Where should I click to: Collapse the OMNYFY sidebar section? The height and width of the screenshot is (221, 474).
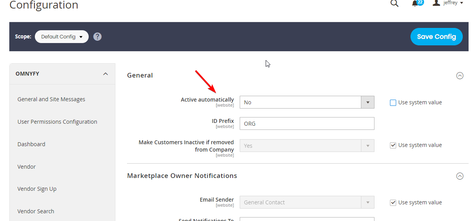(62, 74)
